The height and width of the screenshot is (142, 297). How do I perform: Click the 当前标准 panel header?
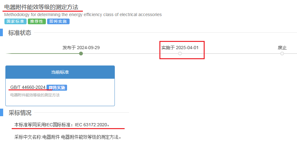60,72
